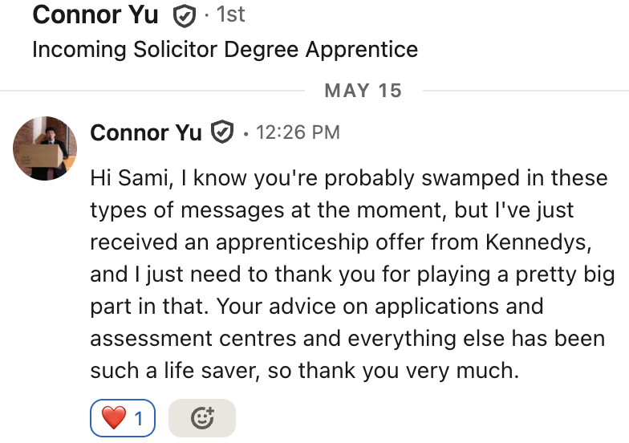Click the reaction count number 1
The image size is (629, 443).
[x=139, y=418]
